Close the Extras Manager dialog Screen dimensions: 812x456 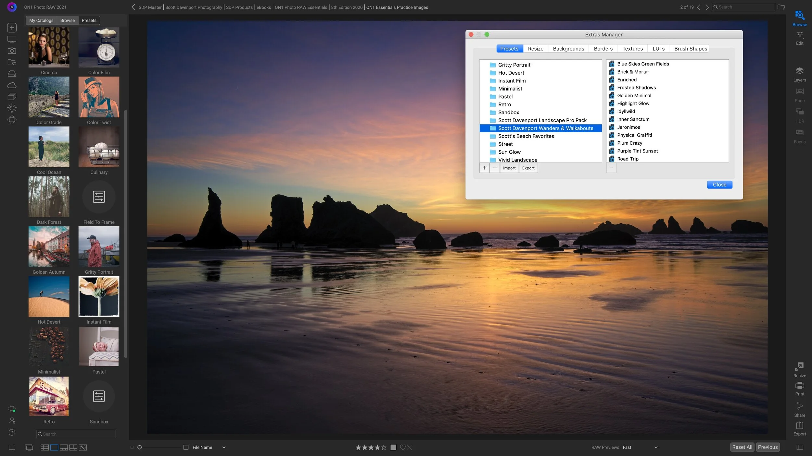pyautogui.click(x=719, y=184)
